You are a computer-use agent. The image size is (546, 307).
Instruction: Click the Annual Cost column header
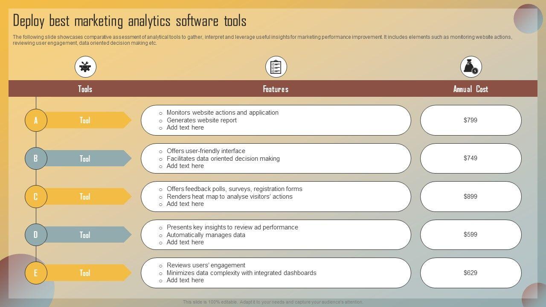(x=470, y=89)
